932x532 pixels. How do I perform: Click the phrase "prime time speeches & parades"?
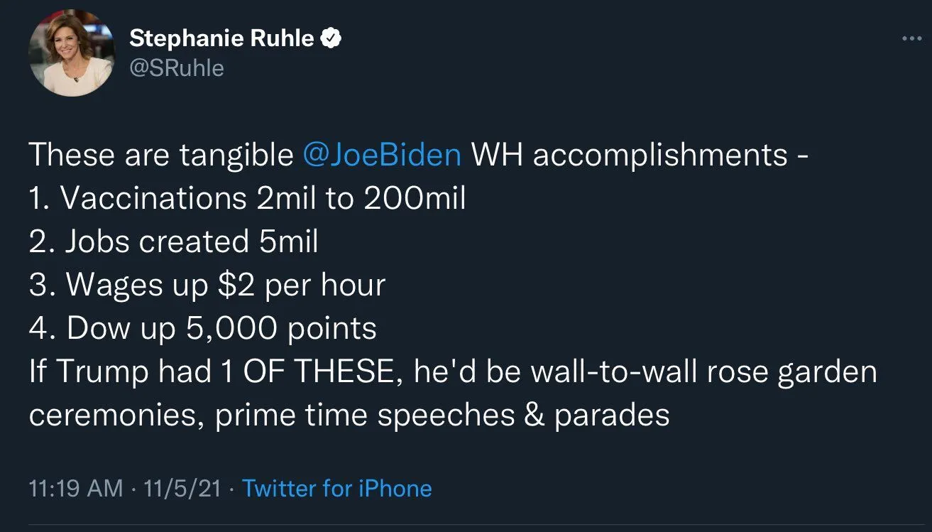pos(442,416)
